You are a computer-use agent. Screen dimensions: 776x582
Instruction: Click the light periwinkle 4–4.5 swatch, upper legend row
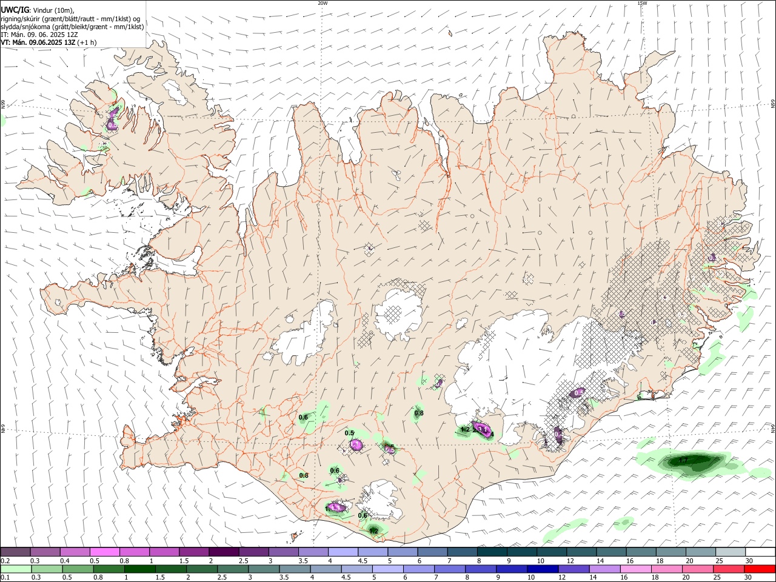coord(343,552)
